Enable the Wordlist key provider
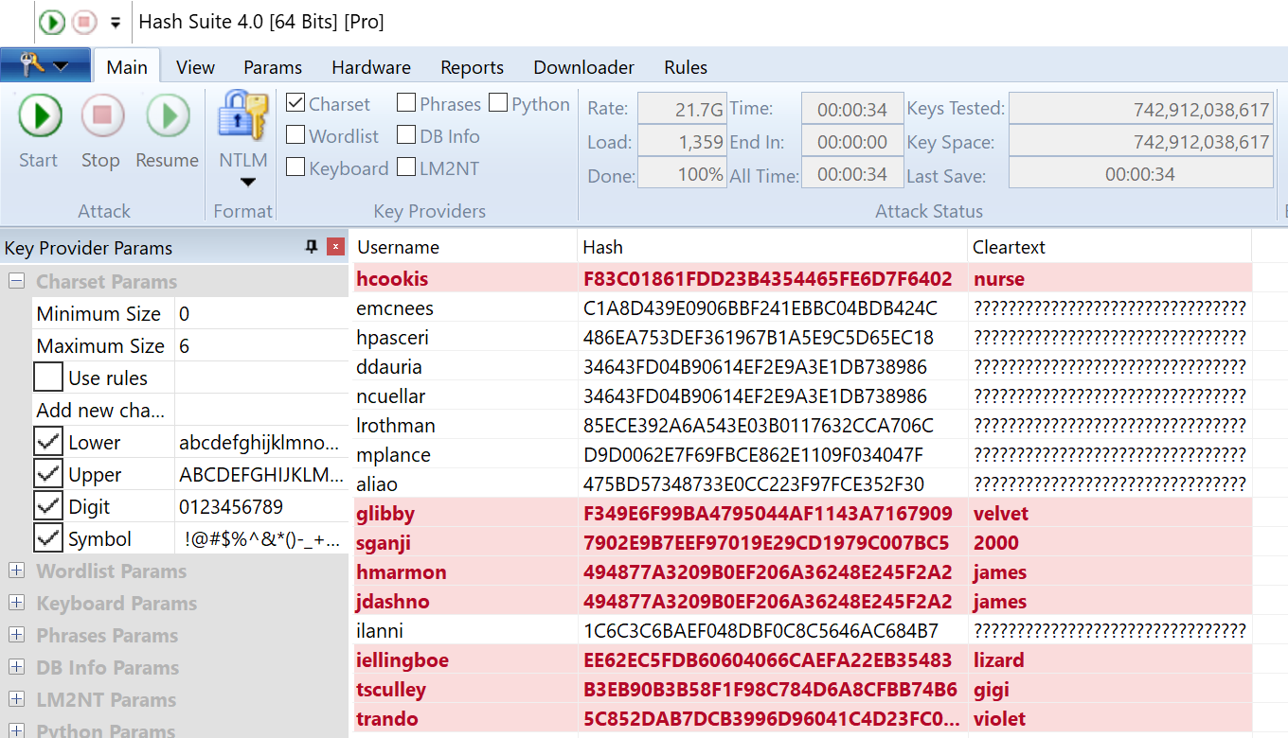This screenshot has width=1288, height=738. click(x=297, y=135)
